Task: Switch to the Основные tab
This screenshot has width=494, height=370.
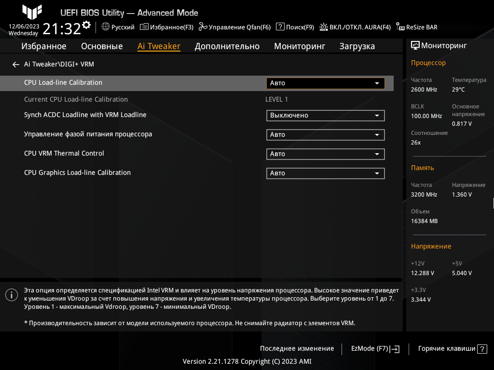Action: point(102,46)
